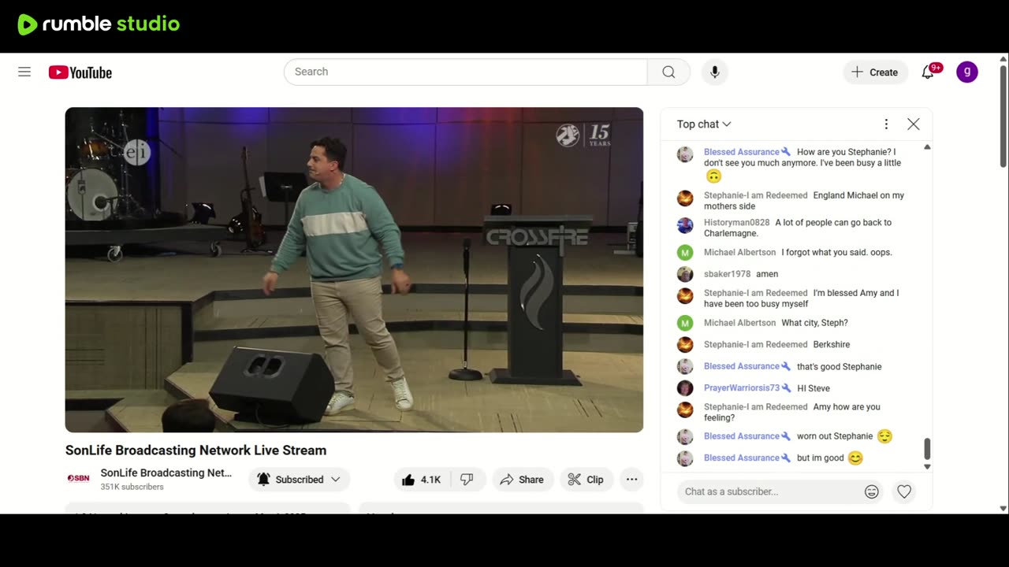Share the live stream
This screenshot has width=1009, height=567.
(522, 480)
